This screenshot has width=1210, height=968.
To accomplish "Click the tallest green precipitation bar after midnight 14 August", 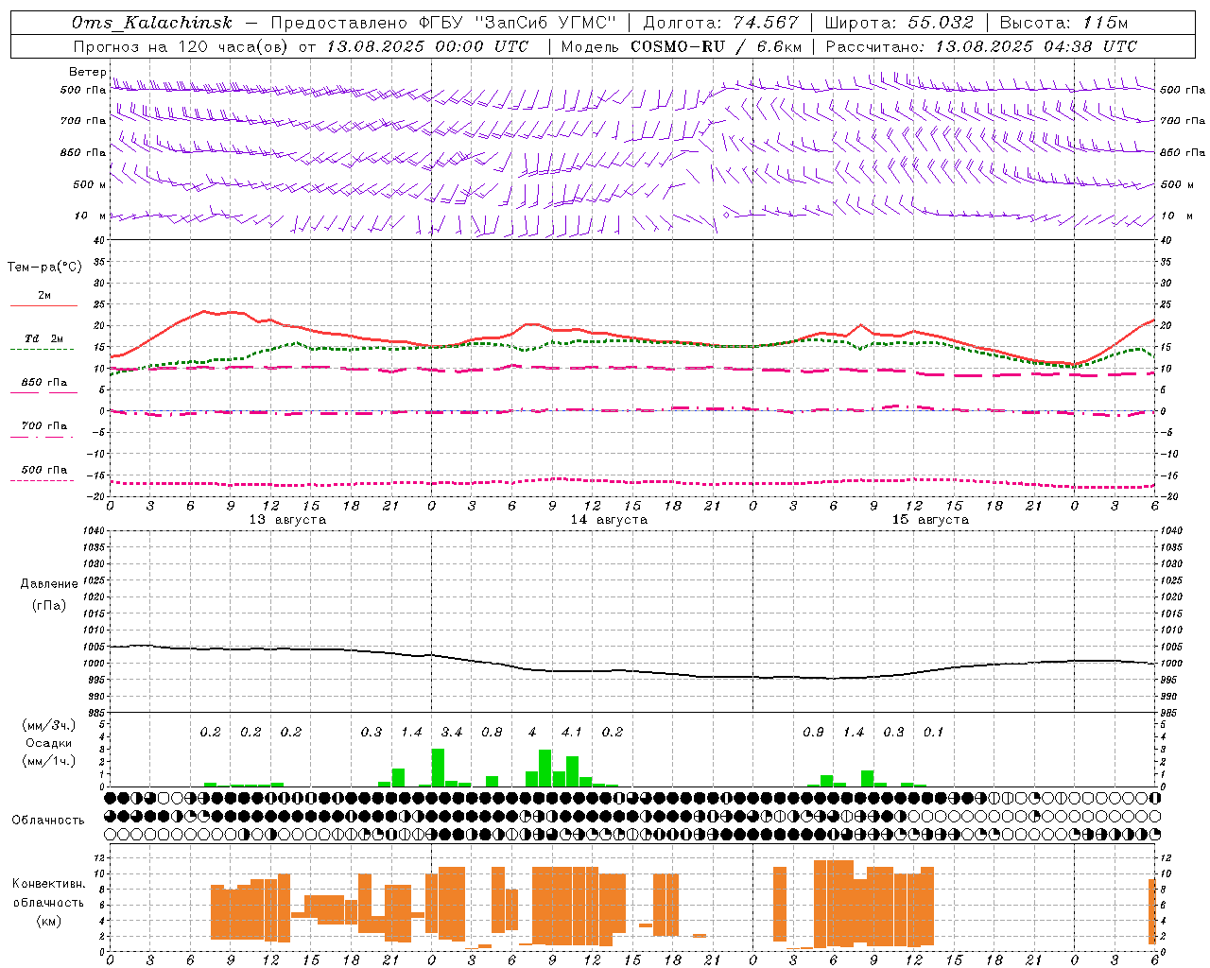I will (438, 768).
